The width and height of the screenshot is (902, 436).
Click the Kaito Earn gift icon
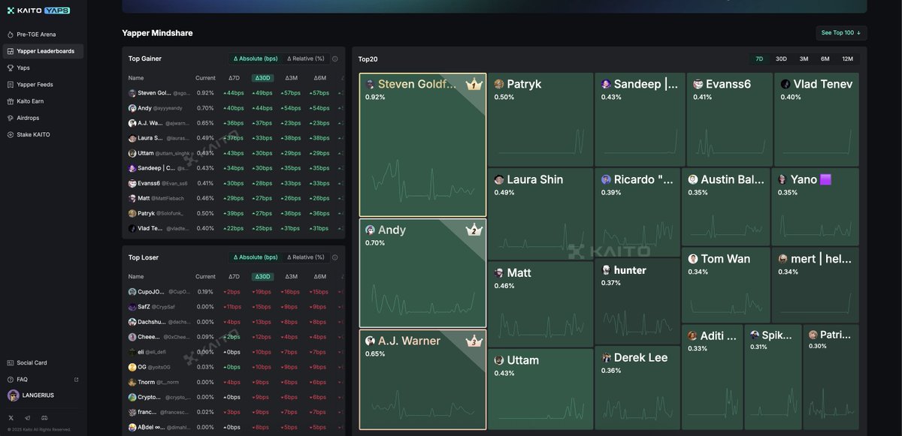click(x=11, y=101)
